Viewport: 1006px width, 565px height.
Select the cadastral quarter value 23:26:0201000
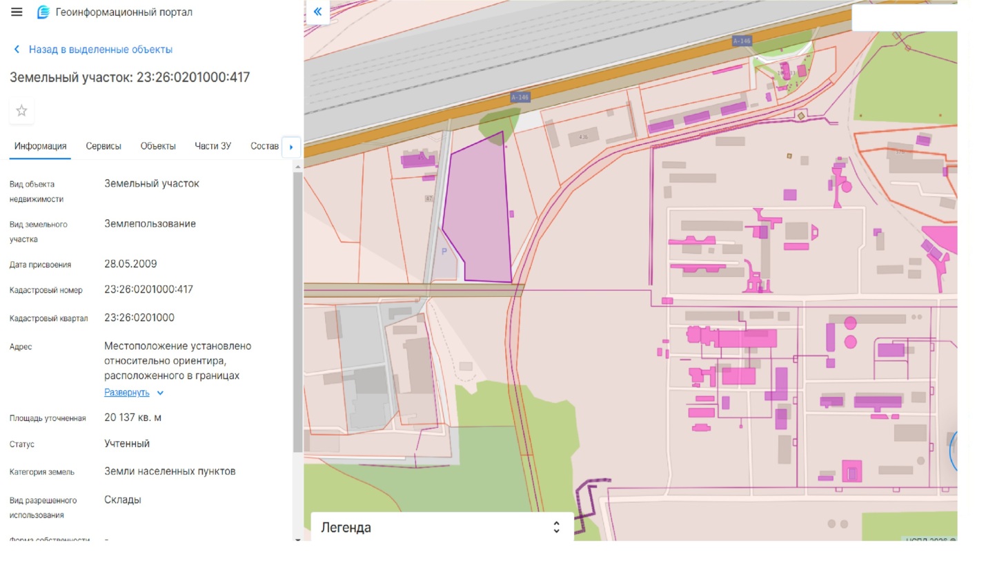(139, 318)
